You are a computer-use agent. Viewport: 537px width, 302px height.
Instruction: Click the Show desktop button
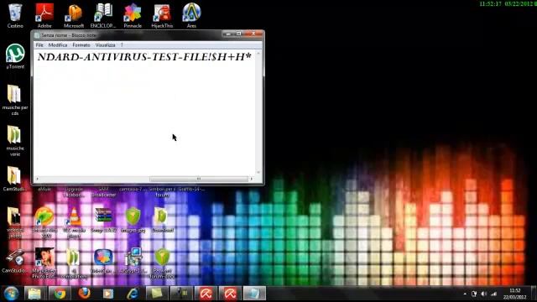tap(534, 294)
